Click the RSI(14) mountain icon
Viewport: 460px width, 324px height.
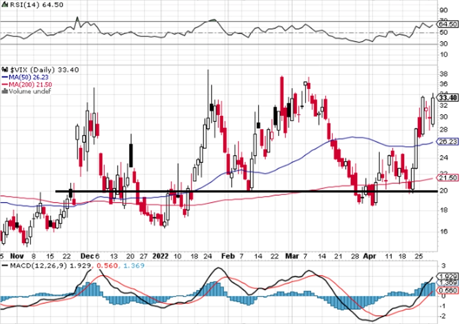(5, 5)
